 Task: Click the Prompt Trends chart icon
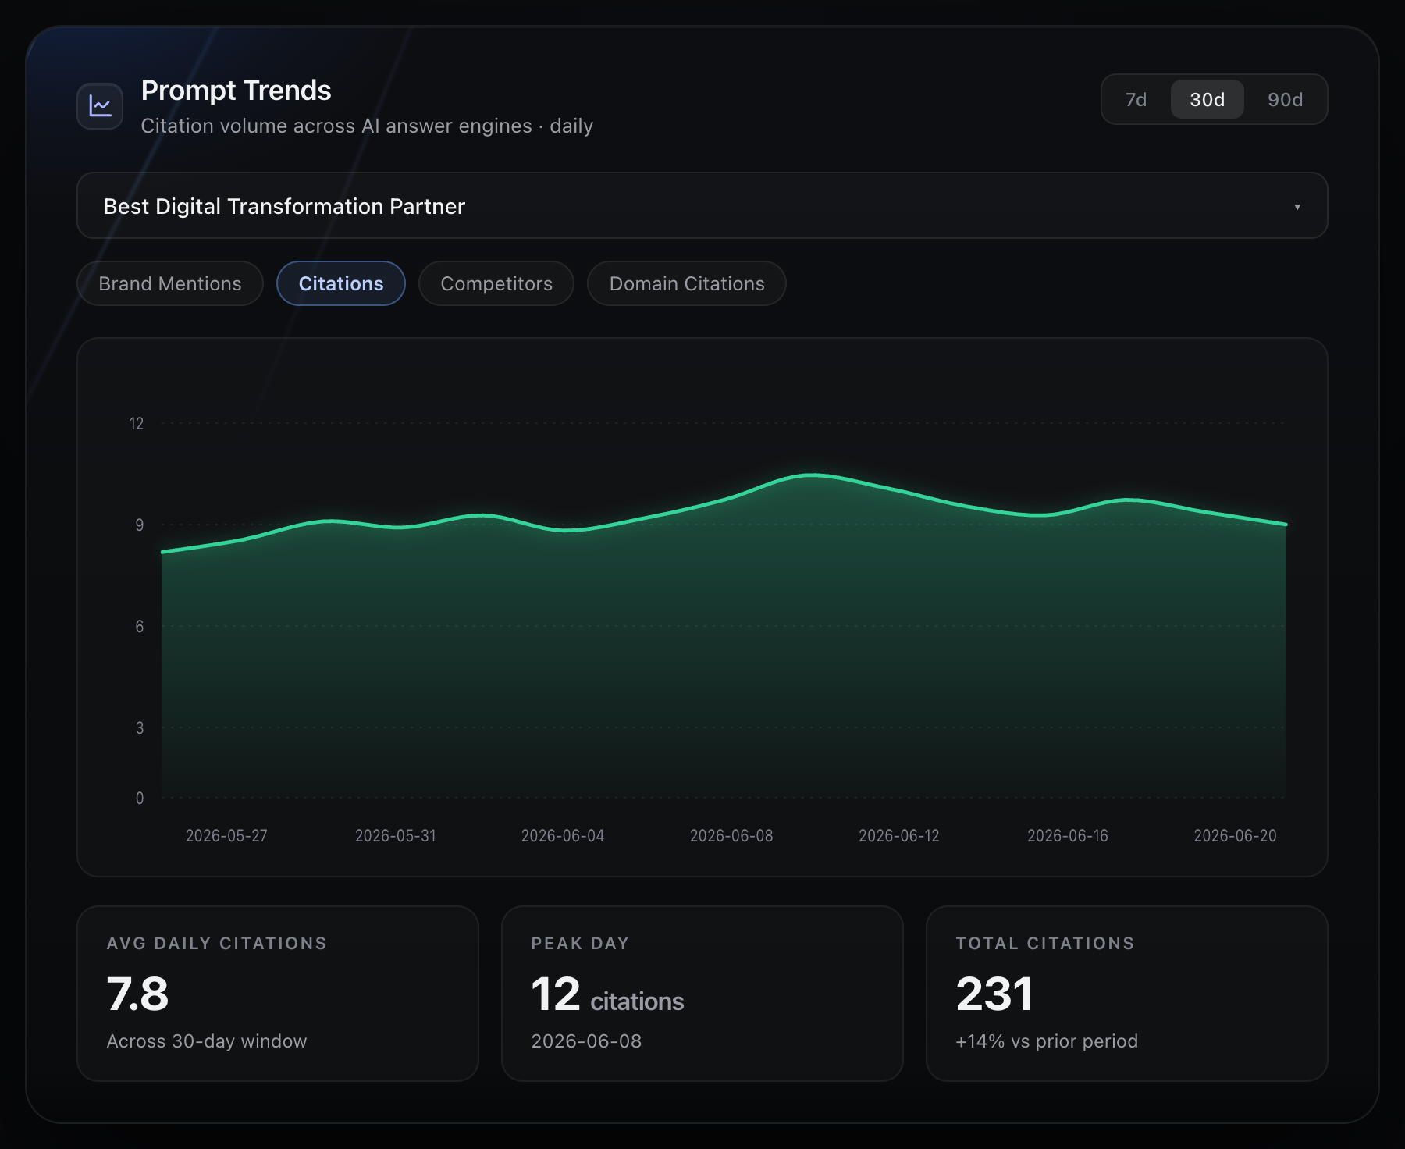100,106
